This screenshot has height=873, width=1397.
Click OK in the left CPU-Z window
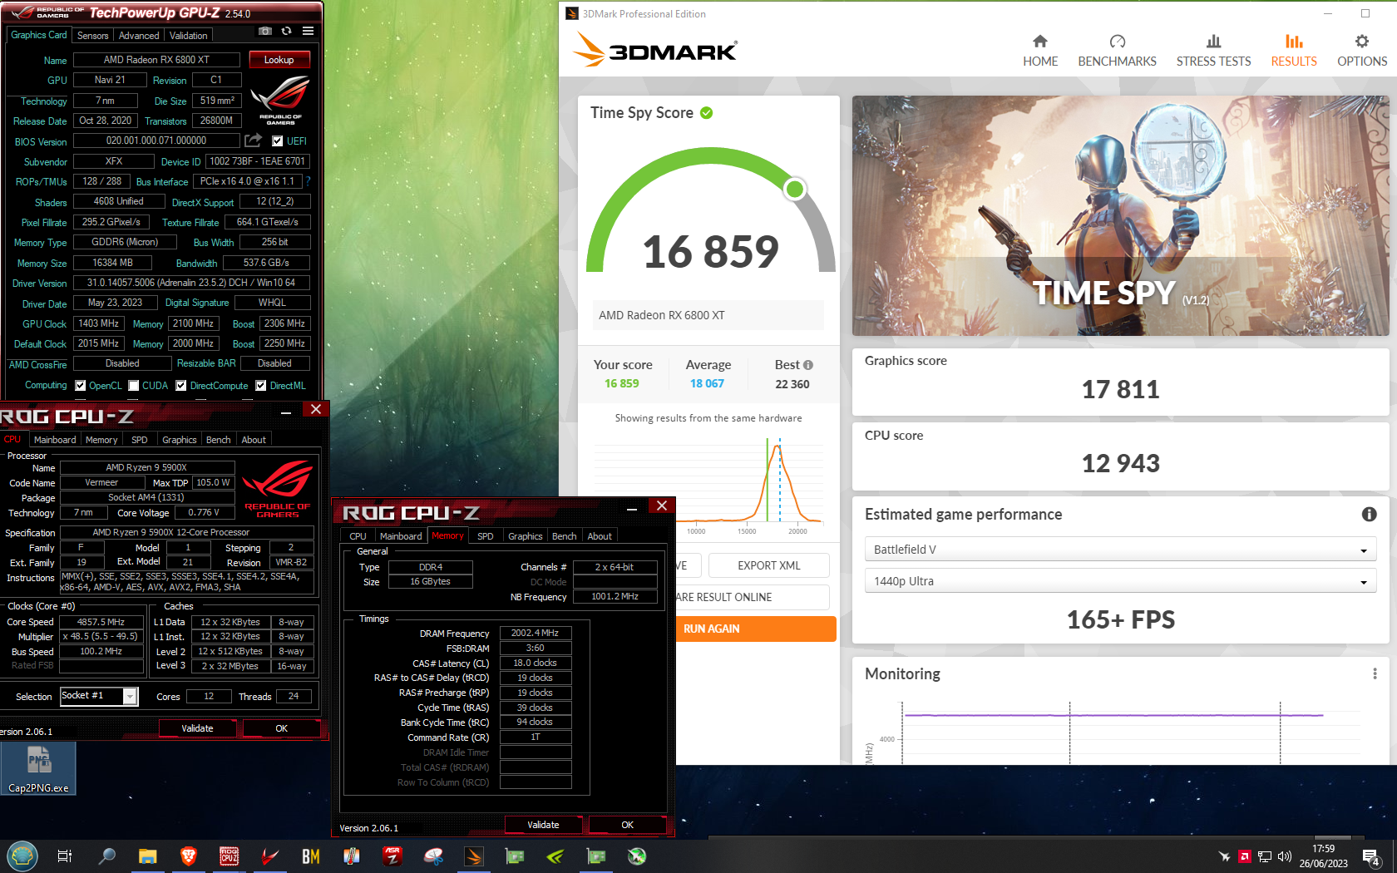coord(282,728)
